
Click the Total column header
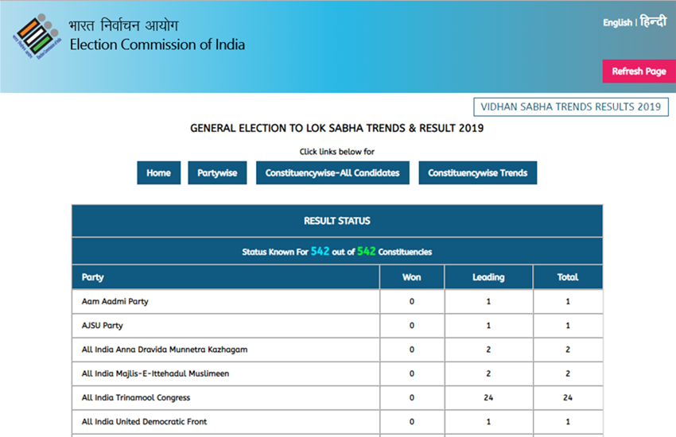[x=567, y=277]
